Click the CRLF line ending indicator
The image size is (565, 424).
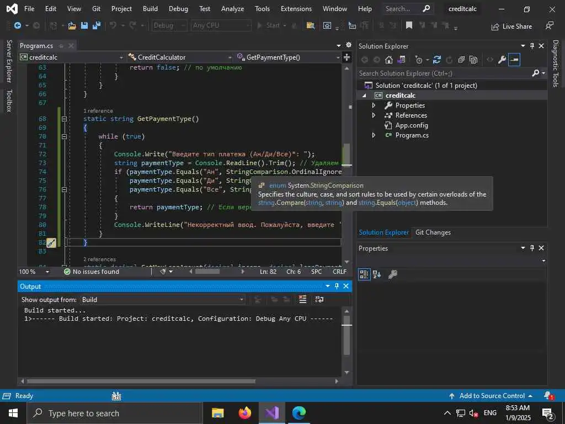(x=339, y=272)
